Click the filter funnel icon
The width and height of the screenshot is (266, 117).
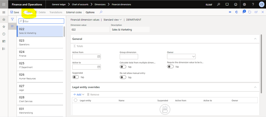pos(12,19)
